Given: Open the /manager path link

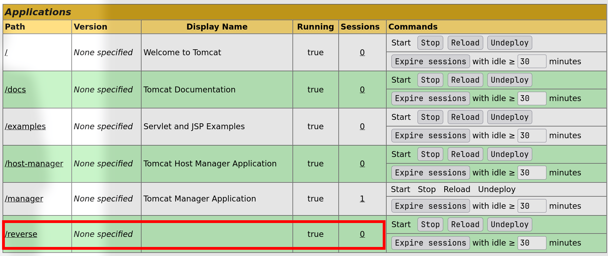Looking at the screenshot, I should coord(24,199).
